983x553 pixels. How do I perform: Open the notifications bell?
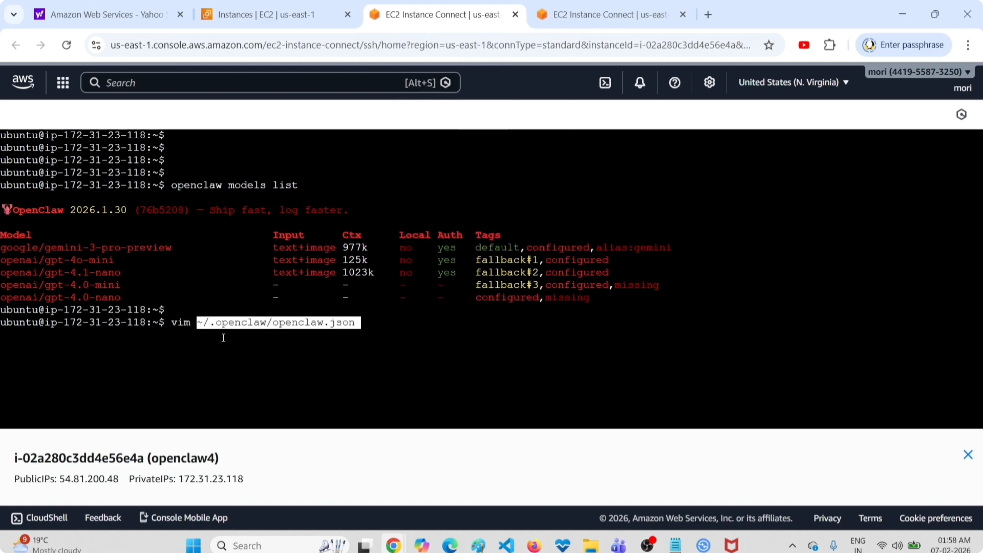coord(640,83)
